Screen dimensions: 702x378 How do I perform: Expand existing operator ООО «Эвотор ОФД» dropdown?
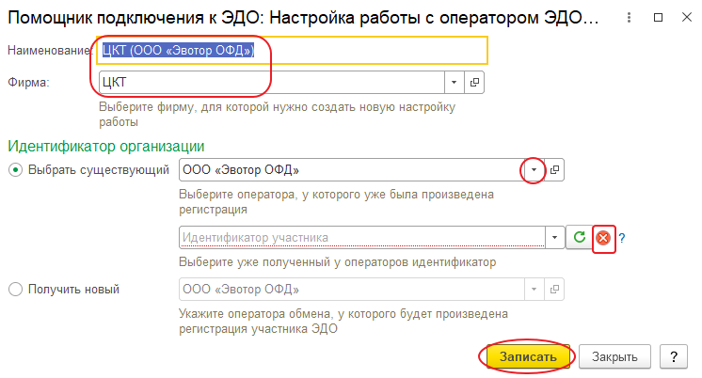click(x=534, y=169)
